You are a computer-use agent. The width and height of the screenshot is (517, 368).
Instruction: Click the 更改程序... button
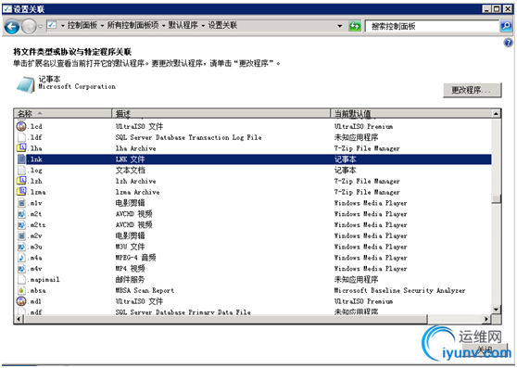click(473, 90)
